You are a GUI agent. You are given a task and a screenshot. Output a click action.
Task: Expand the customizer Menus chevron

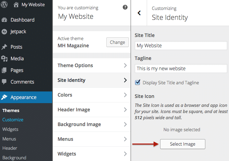pos(125,139)
